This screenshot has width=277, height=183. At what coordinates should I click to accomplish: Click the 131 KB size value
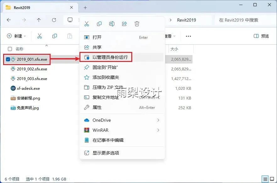185,98
